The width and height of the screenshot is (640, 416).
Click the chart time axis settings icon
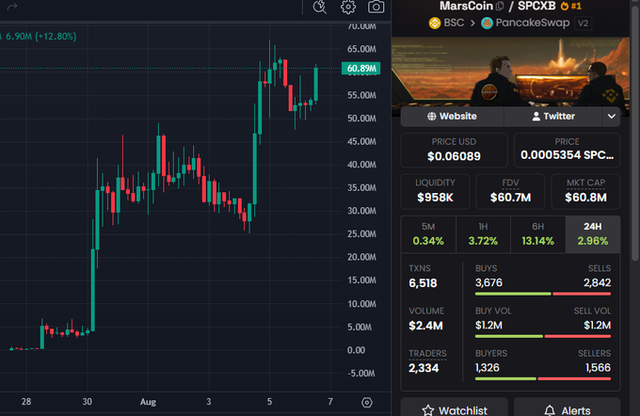(x=367, y=403)
